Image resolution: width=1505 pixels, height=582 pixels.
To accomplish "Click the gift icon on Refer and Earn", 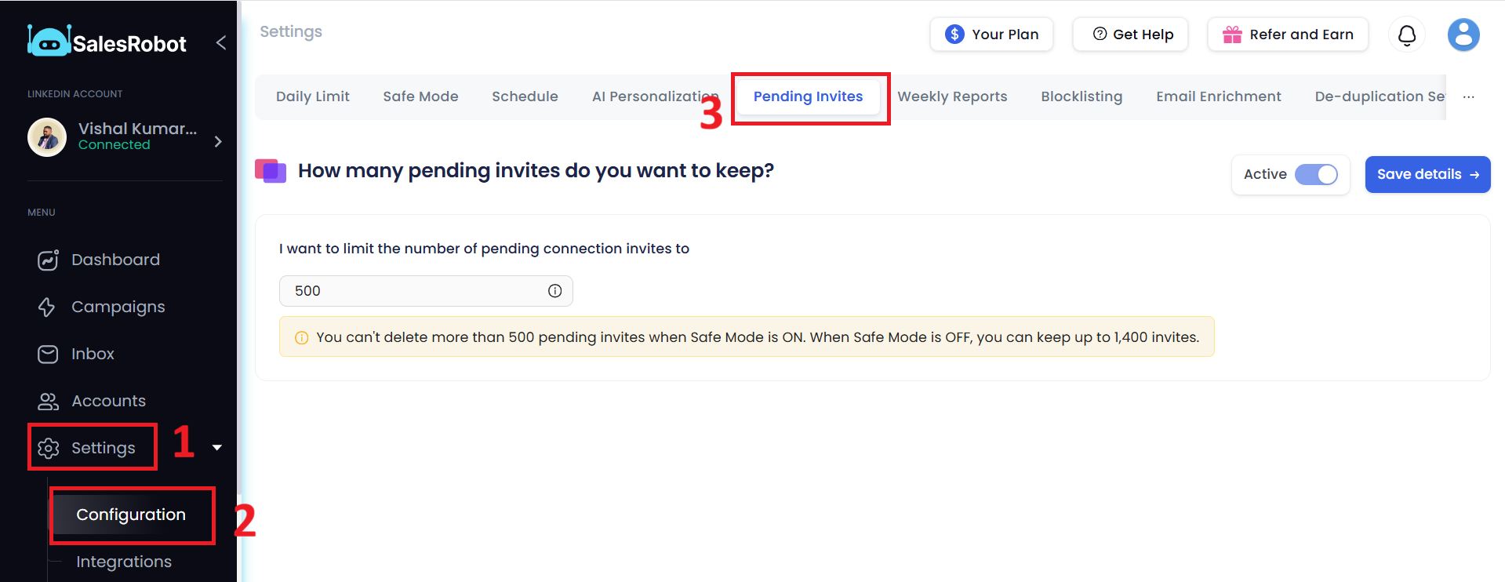I will coord(1232,35).
